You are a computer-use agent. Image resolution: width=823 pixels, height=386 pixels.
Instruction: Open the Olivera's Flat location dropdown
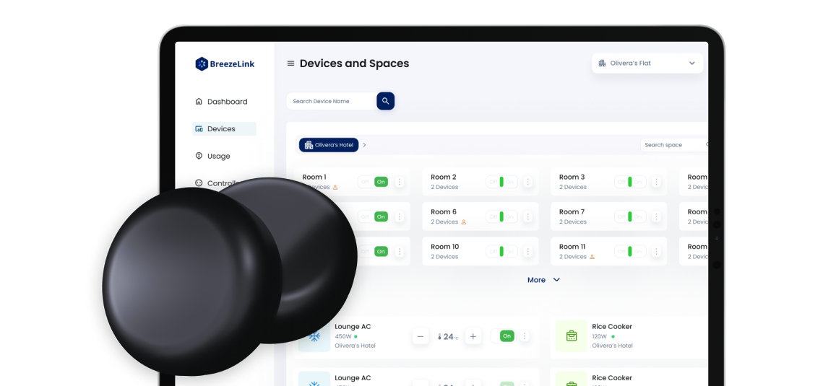(x=647, y=63)
